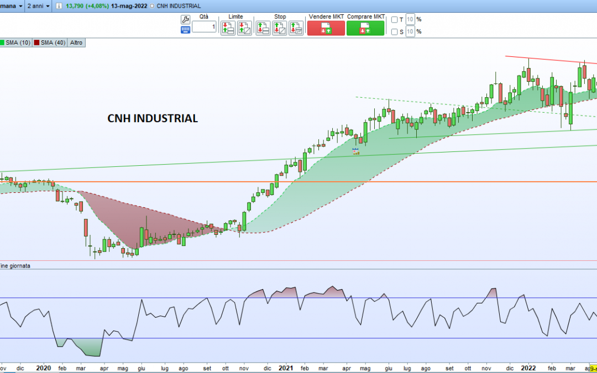Click the price text "13,790 (+4,08%)"
The image size is (597, 373).
coord(87,6)
